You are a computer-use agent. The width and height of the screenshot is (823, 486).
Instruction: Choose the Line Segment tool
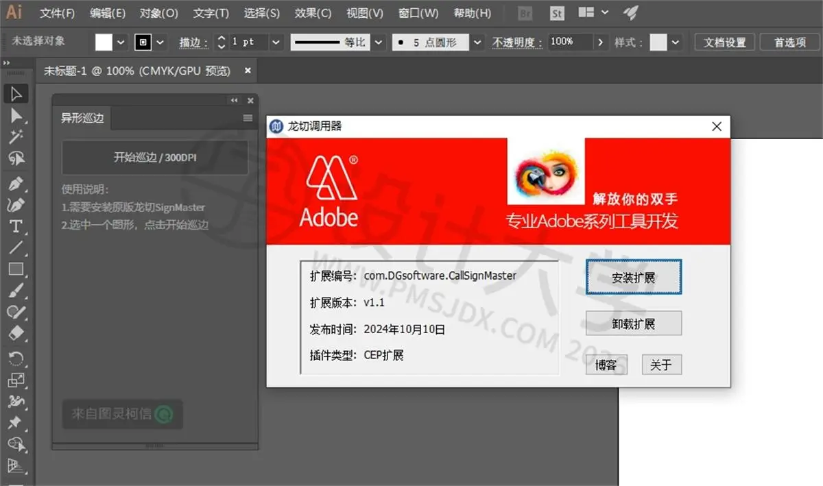(x=16, y=247)
